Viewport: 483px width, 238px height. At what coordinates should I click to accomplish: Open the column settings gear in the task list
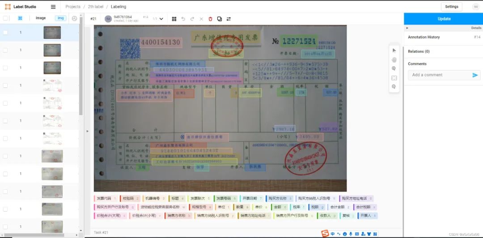74,18
